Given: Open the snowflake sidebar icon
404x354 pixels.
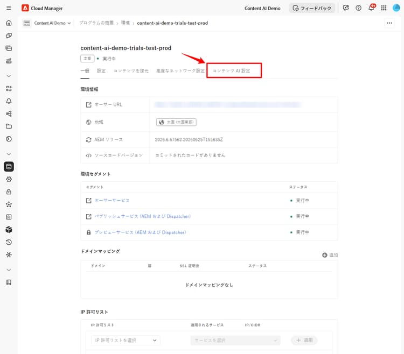Looking at the screenshot, I should tap(9, 254).
